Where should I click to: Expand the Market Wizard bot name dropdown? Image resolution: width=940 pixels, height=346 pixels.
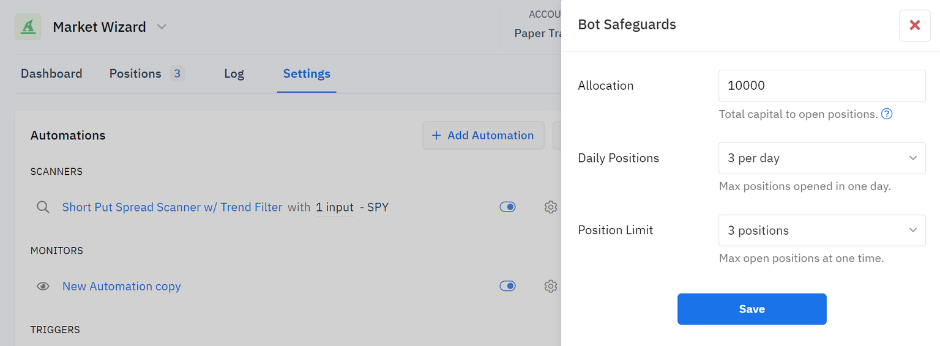(162, 27)
